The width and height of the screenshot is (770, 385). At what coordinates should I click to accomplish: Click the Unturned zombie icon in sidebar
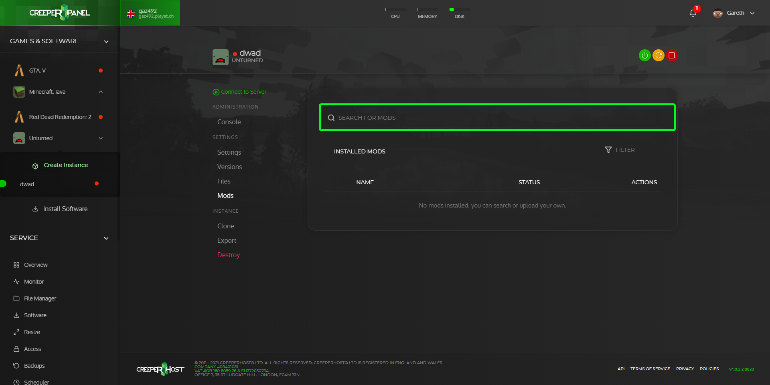pos(19,138)
